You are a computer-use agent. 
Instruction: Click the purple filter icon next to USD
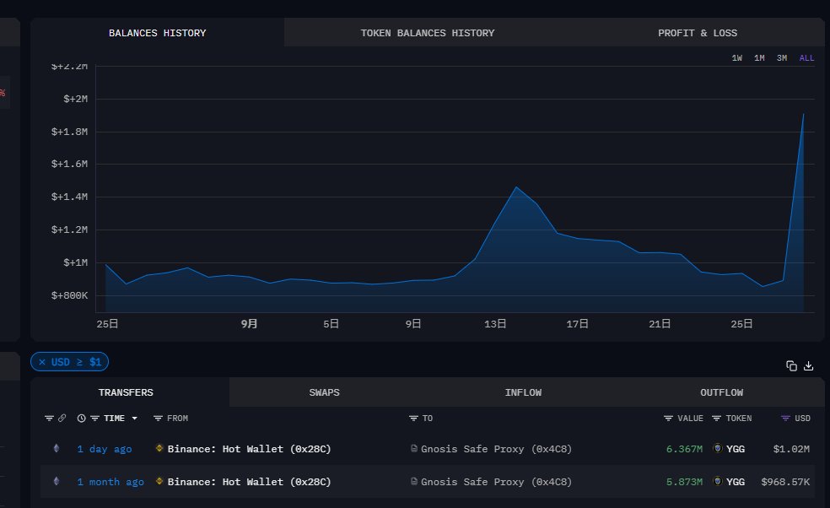(x=786, y=419)
